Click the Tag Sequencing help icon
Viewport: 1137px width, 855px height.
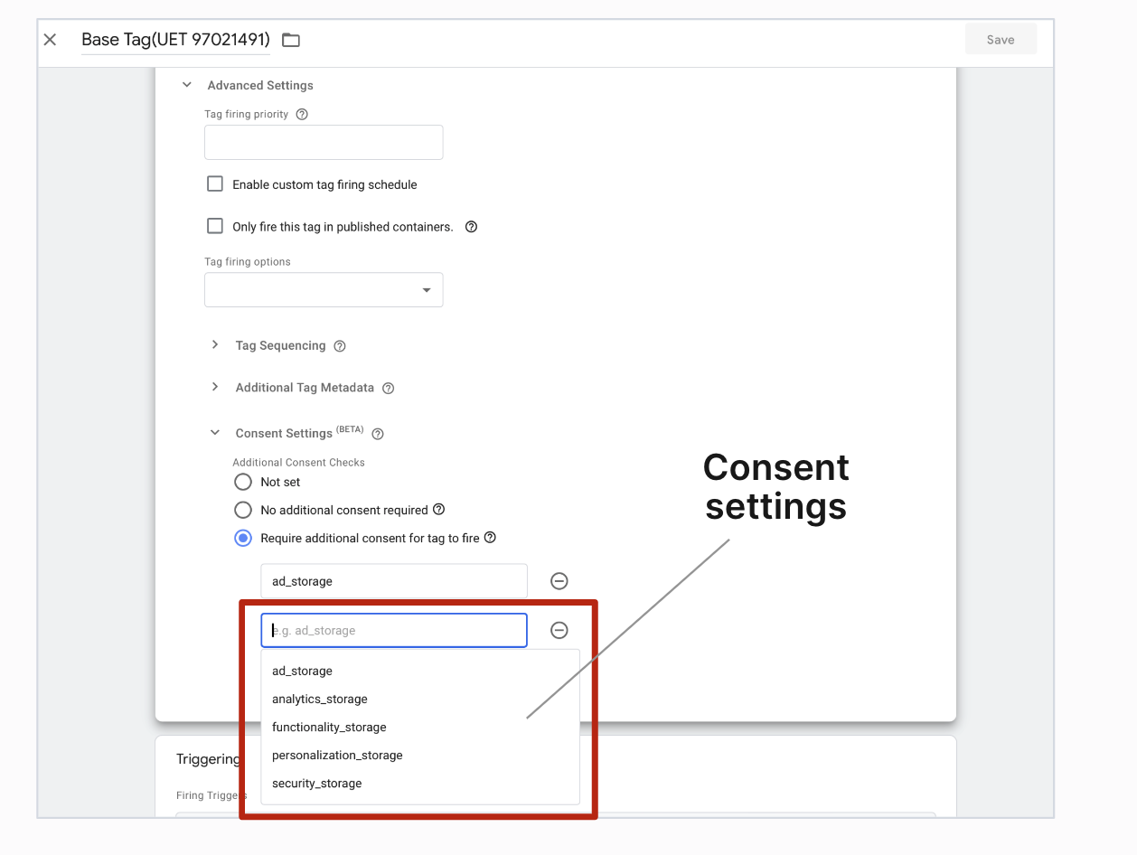tap(339, 345)
